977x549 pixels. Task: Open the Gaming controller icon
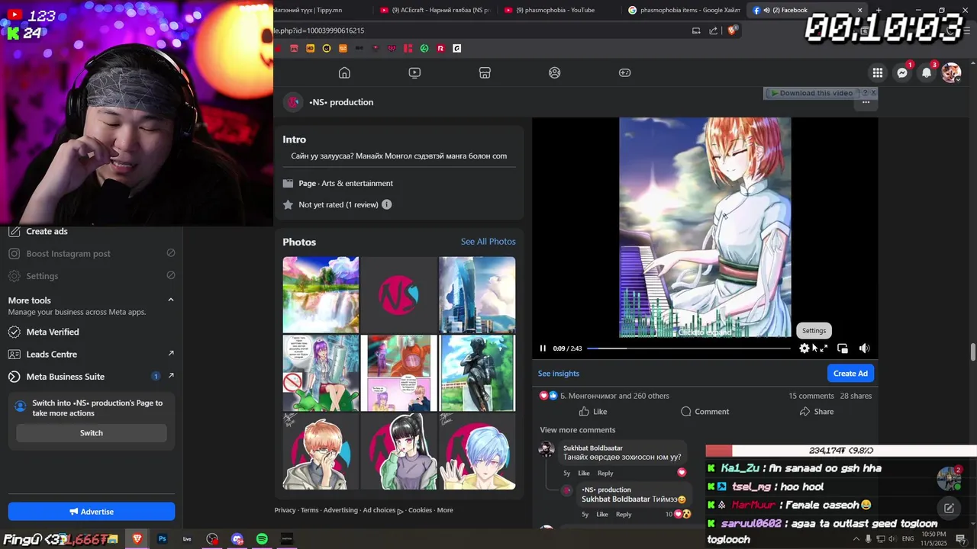pos(624,72)
